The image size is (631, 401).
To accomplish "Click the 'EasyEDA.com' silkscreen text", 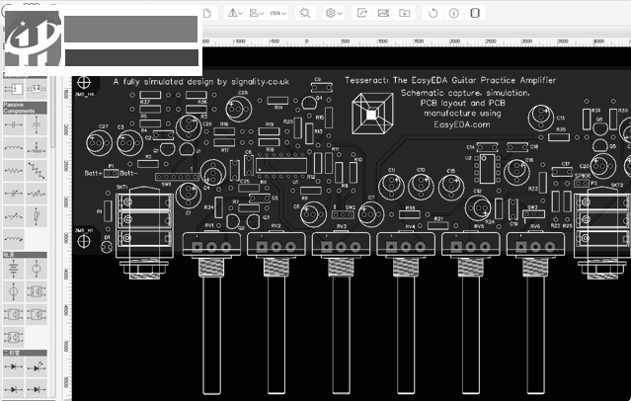I will (x=461, y=124).
